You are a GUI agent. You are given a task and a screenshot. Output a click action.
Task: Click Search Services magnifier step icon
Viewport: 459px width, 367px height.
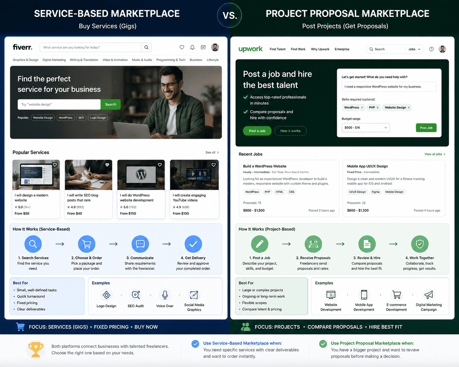point(33,244)
